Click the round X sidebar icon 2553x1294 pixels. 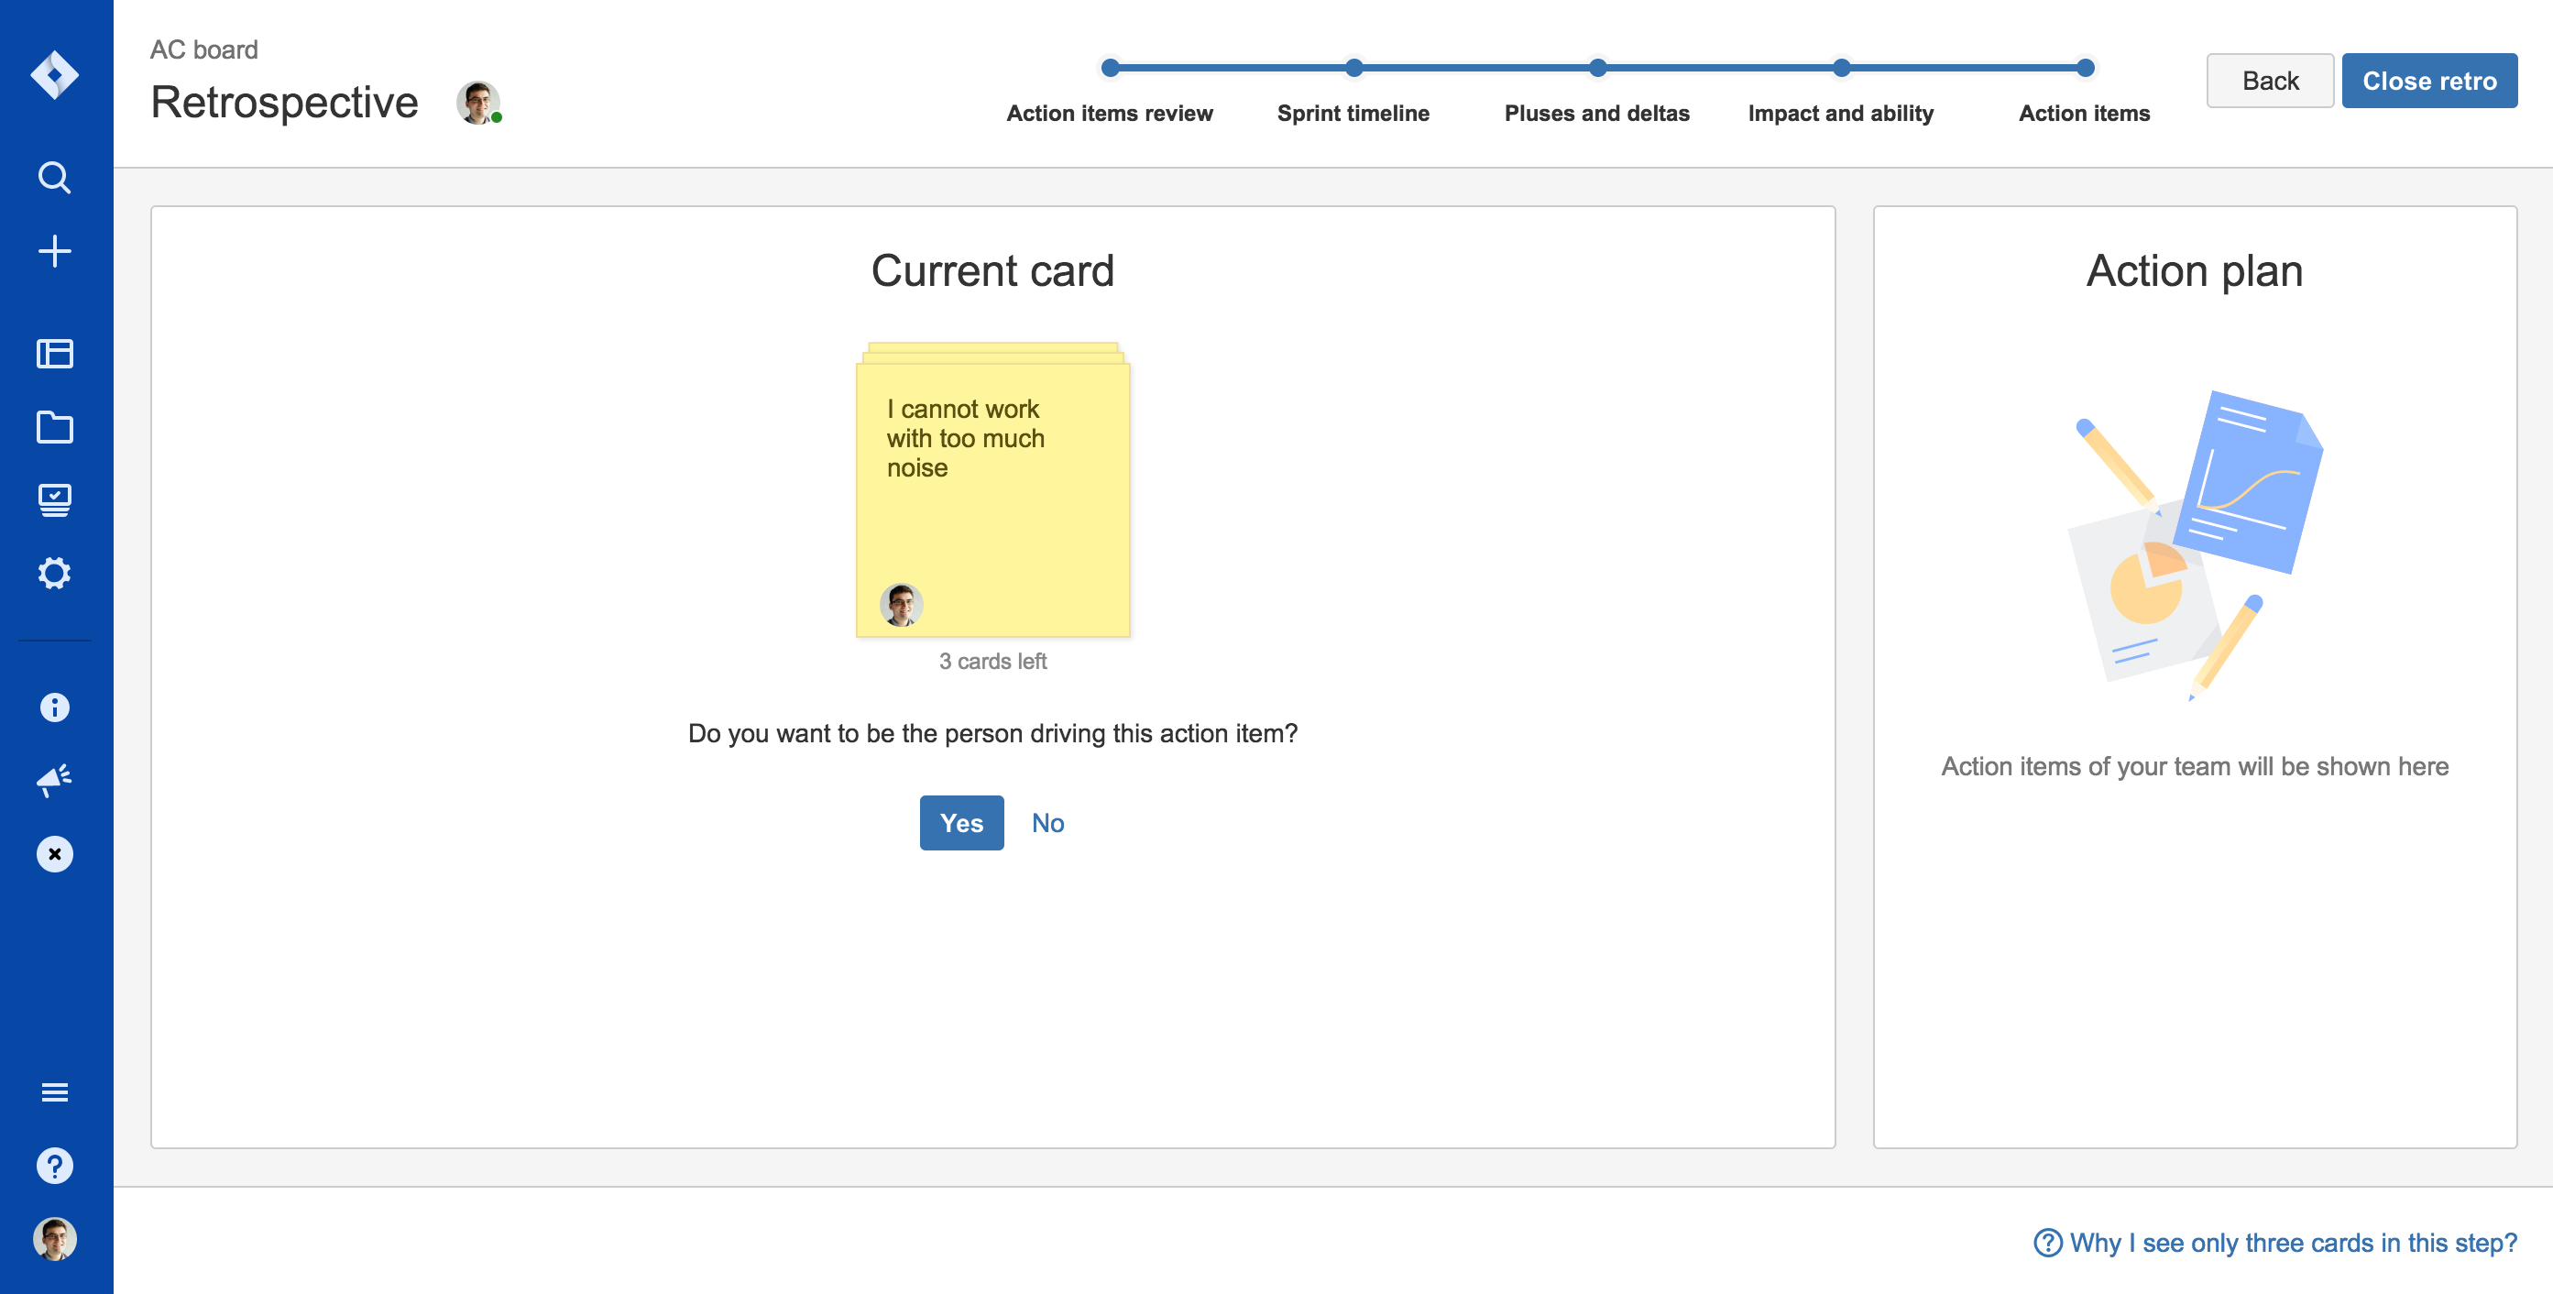[x=54, y=854]
